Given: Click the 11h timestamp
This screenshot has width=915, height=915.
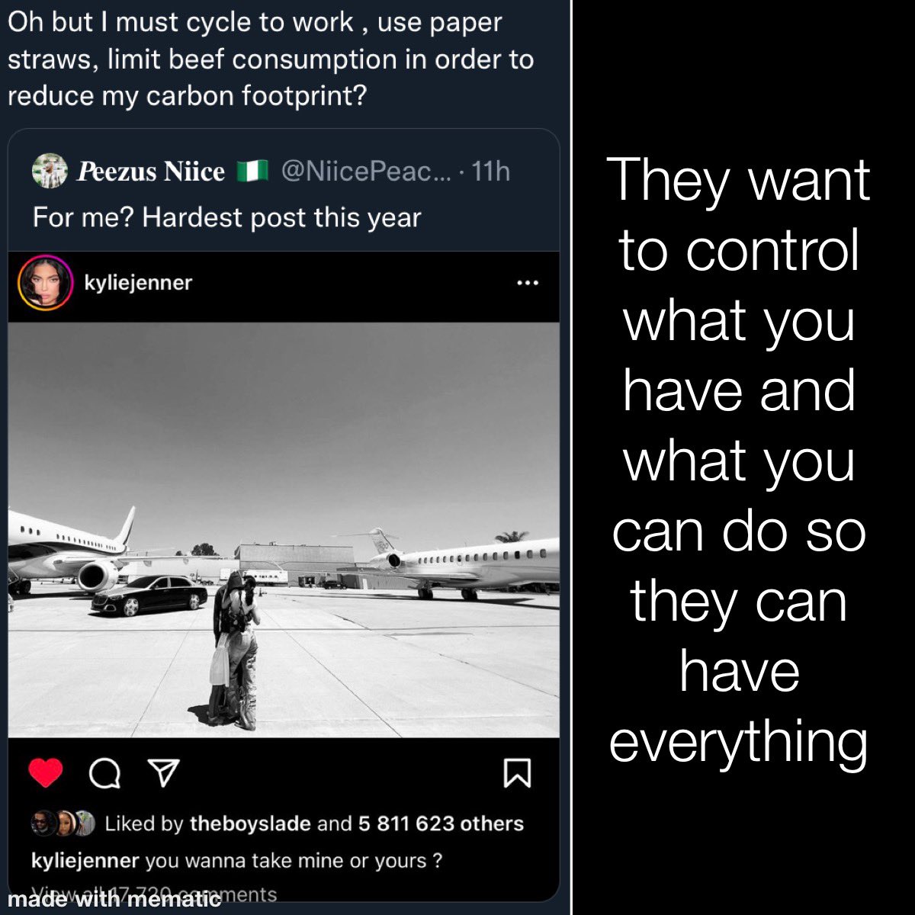Looking at the screenshot, I should 490,172.
